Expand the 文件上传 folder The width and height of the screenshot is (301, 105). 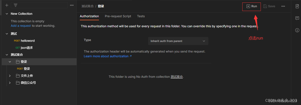click(x=10, y=76)
